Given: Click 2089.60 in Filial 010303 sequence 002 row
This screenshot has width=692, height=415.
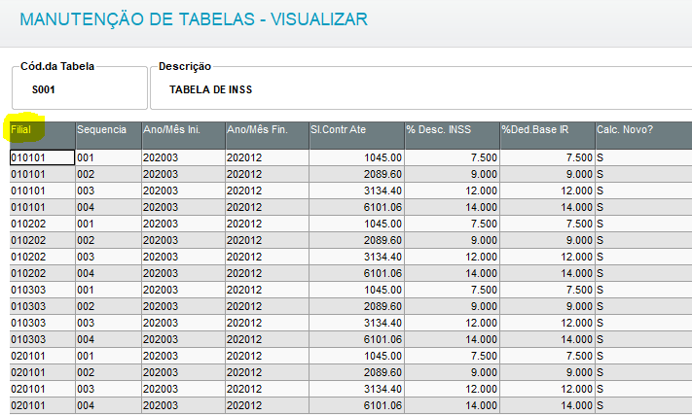Looking at the screenshot, I should tap(356, 306).
